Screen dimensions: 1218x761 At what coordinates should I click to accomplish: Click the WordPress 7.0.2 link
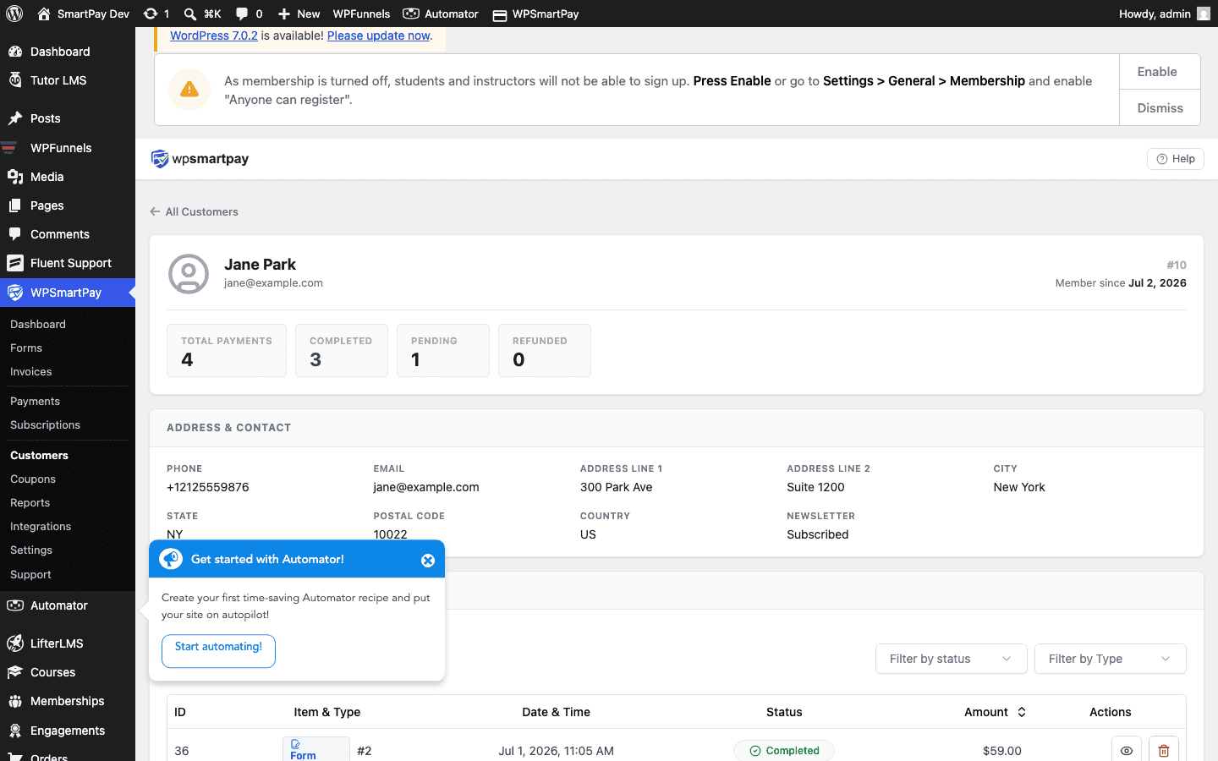click(x=214, y=36)
